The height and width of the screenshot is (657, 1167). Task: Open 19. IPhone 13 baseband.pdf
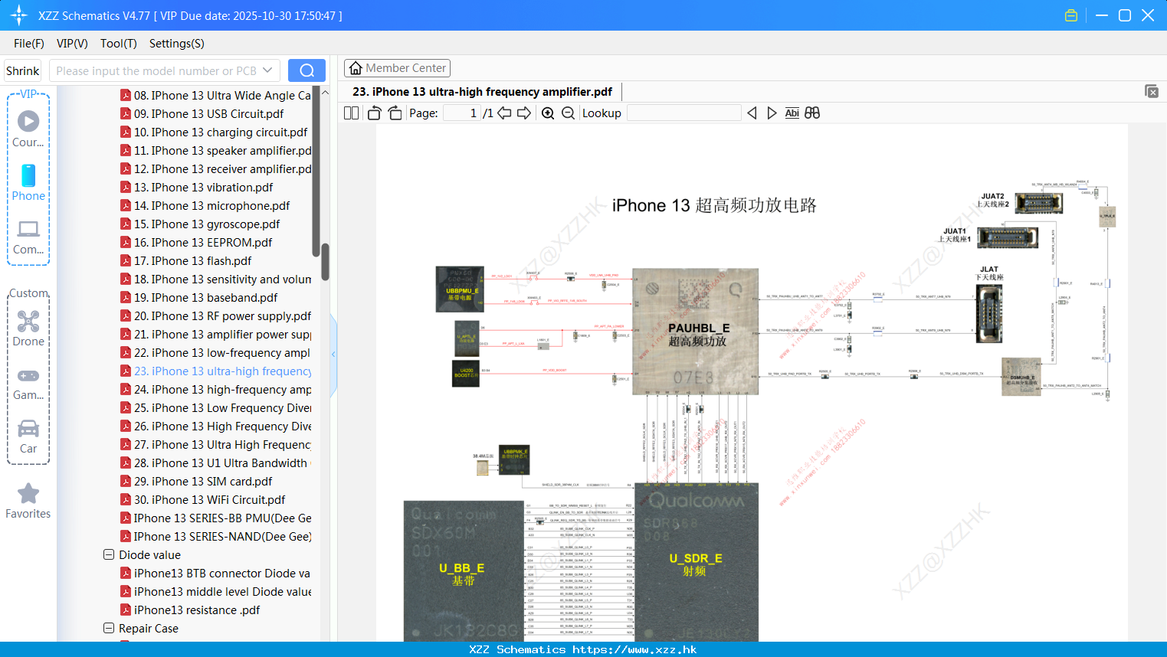pyautogui.click(x=199, y=298)
